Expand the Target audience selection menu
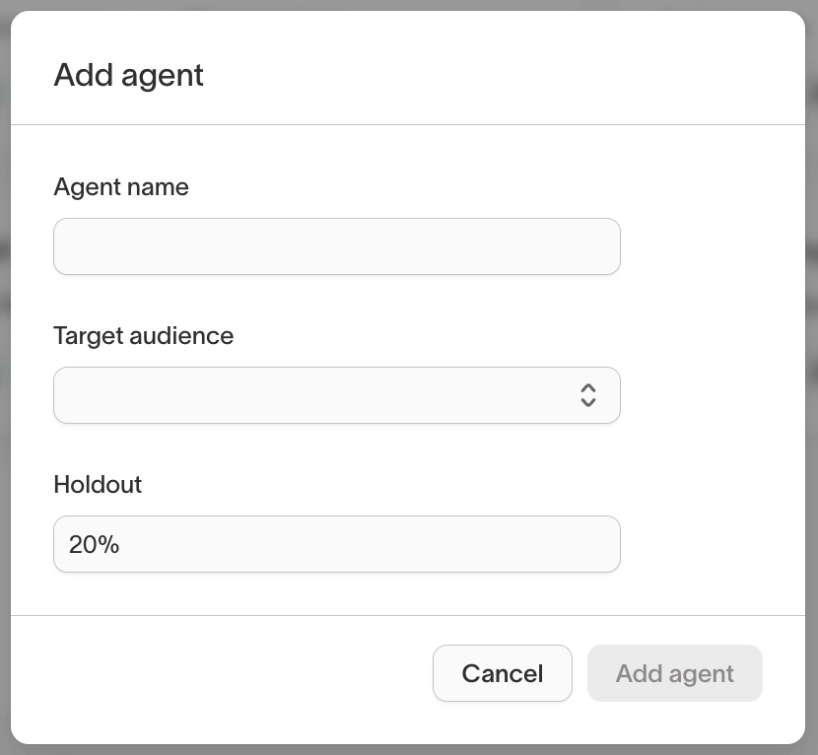 [337, 395]
